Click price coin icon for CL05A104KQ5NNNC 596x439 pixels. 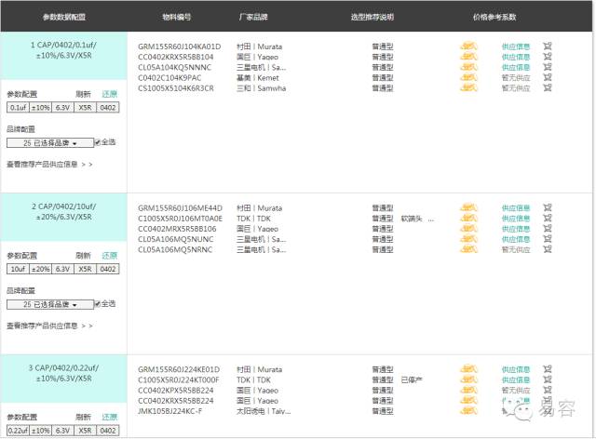[x=468, y=67]
